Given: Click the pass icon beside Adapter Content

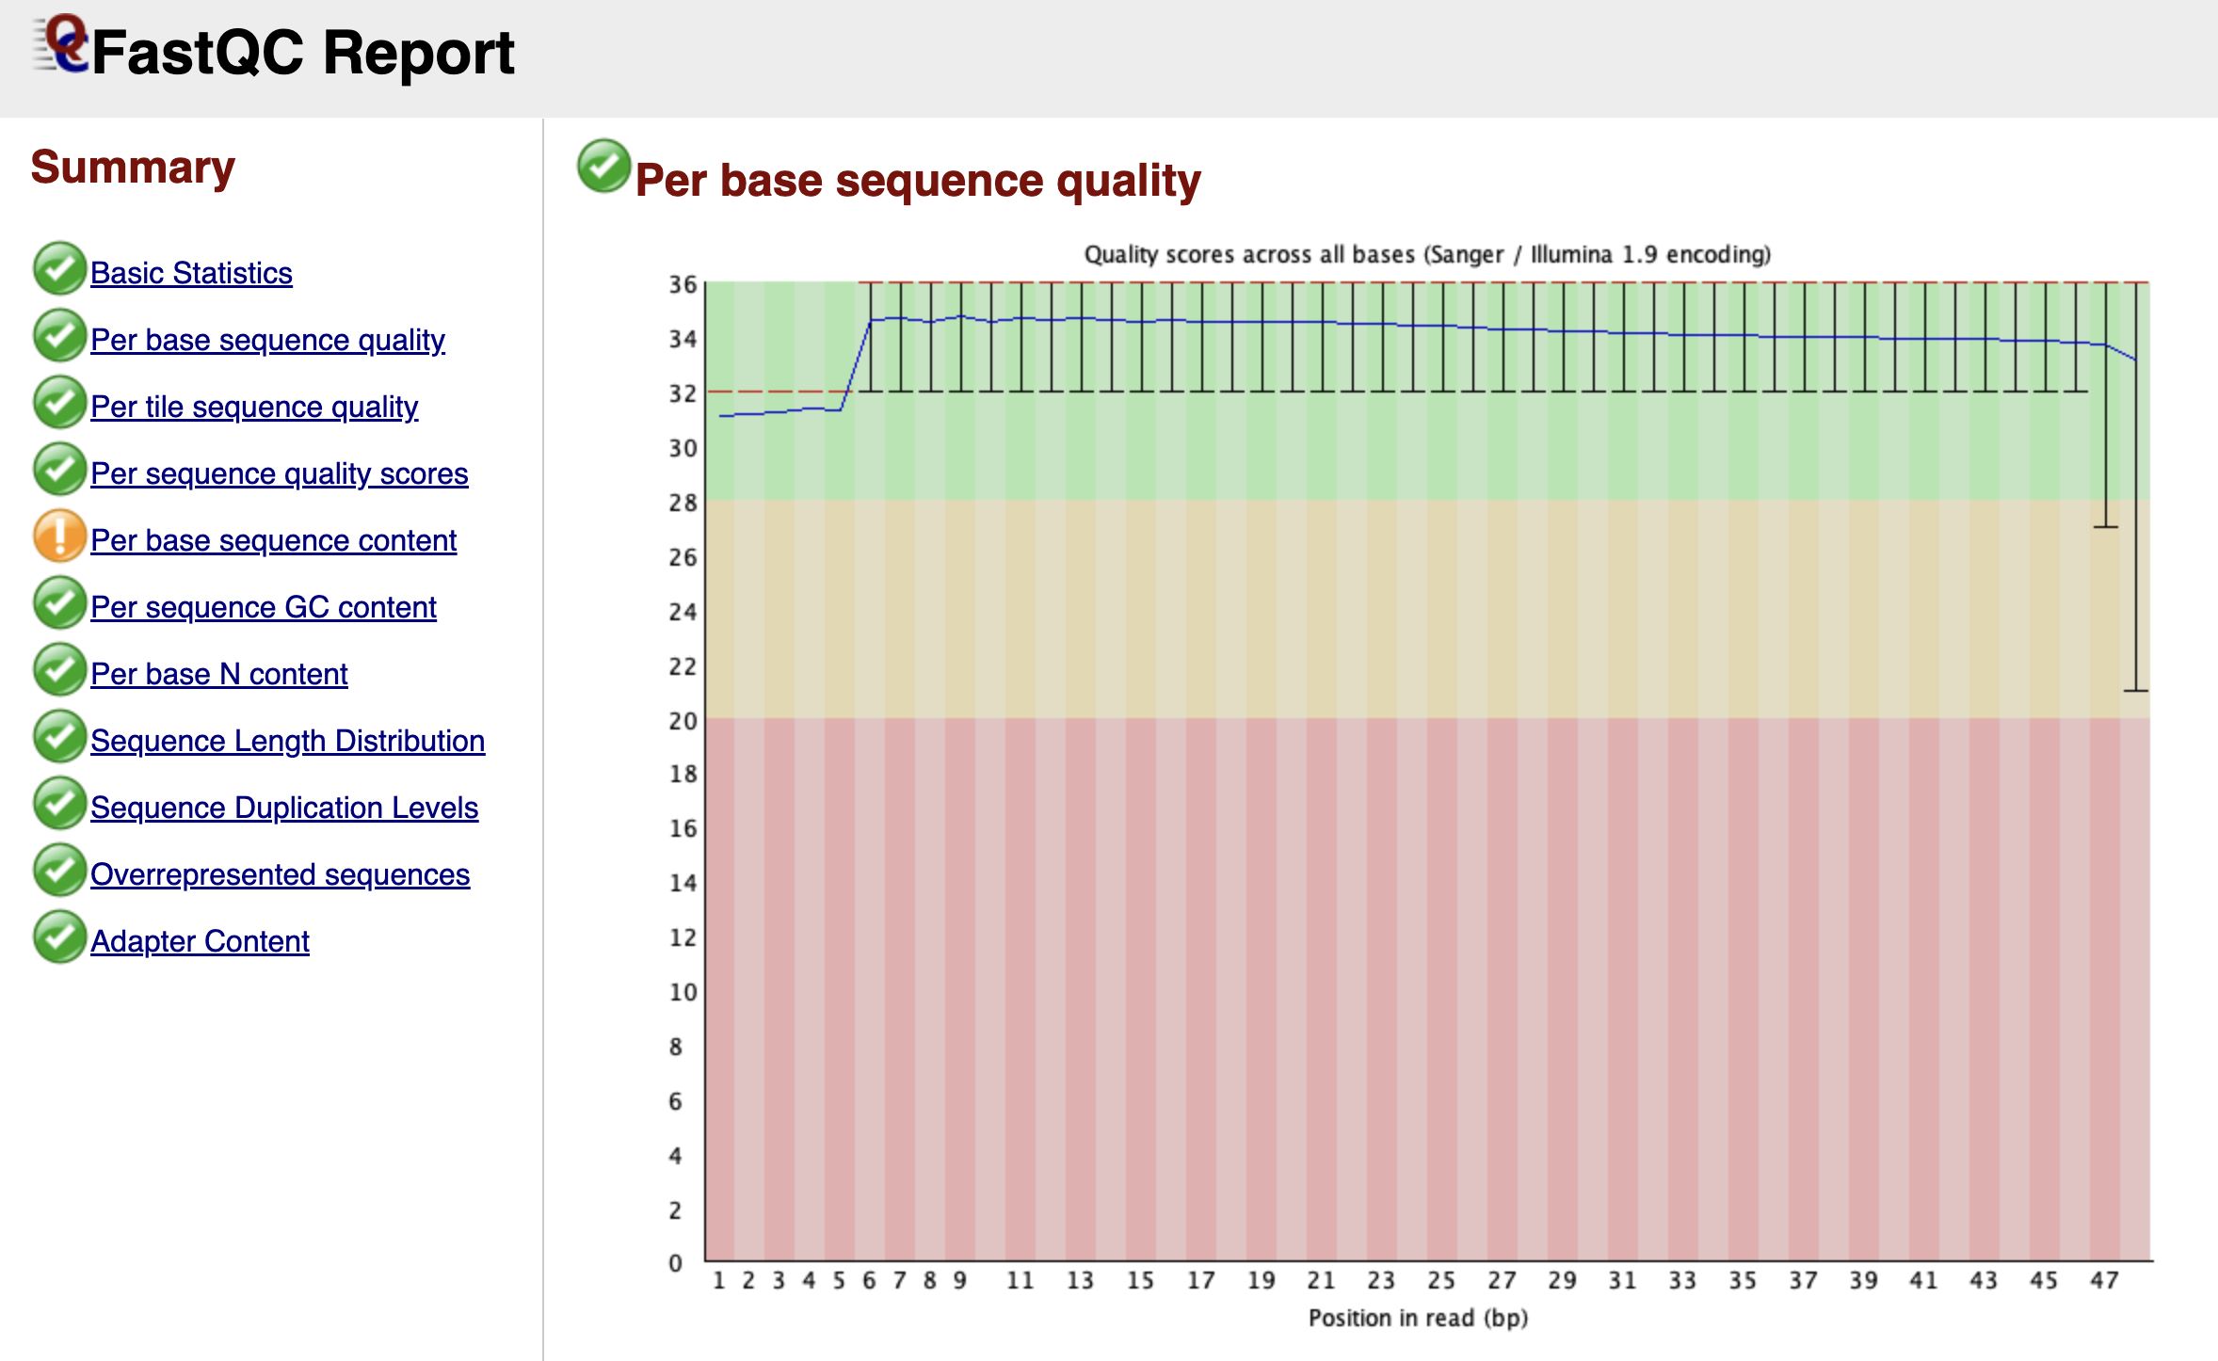Looking at the screenshot, I should tap(58, 938).
